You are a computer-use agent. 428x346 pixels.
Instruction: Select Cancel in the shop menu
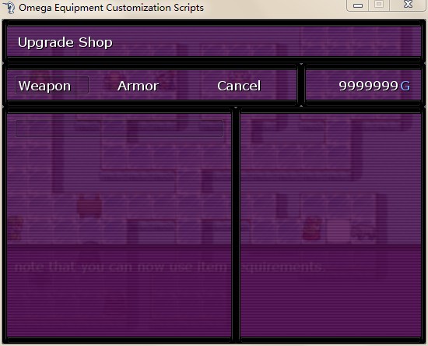[x=239, y=86]
